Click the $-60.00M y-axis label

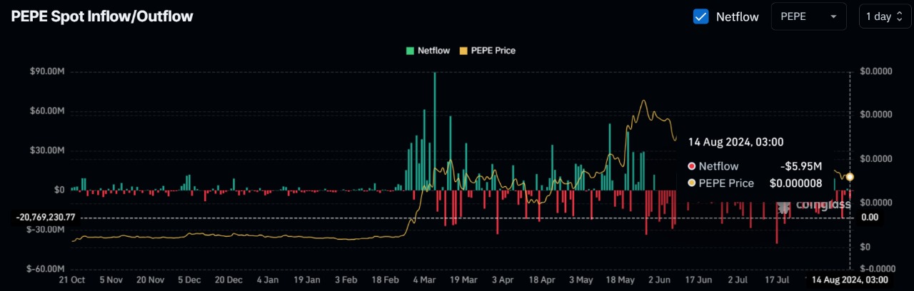(x=46, y=269)
